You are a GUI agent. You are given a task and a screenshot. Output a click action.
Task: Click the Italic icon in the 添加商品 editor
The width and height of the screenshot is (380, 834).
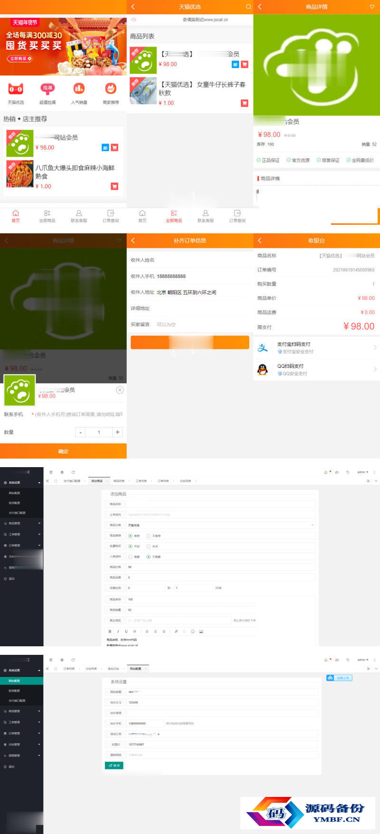click(118, 632)
